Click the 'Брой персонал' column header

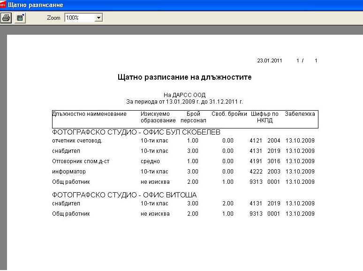193,117
